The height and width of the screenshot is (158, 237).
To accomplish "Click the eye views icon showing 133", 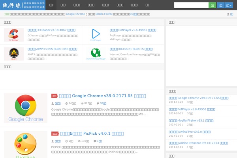I will 79,141.
